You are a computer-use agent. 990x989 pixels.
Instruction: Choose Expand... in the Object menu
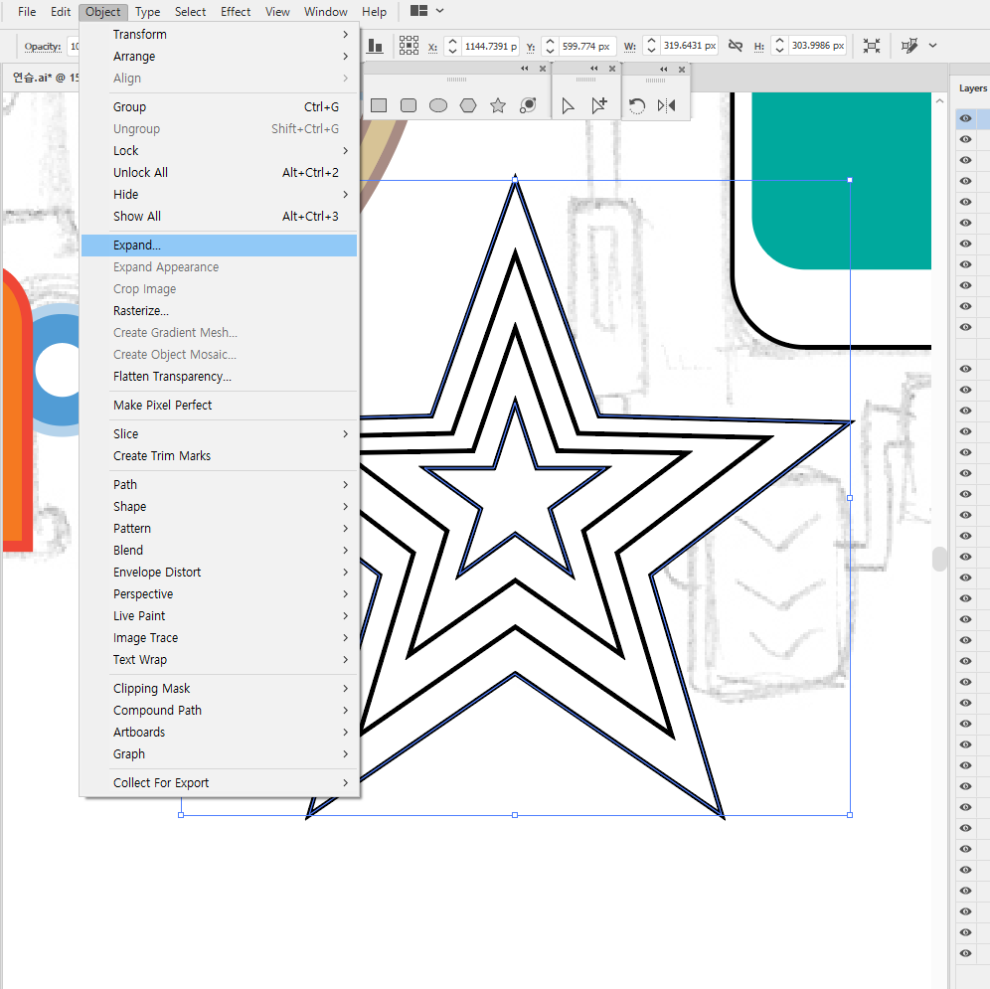(x=219, y=246)
